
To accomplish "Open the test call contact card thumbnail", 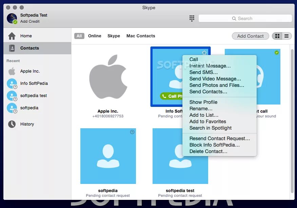I will pyautogui.click(x=269, y=77).
